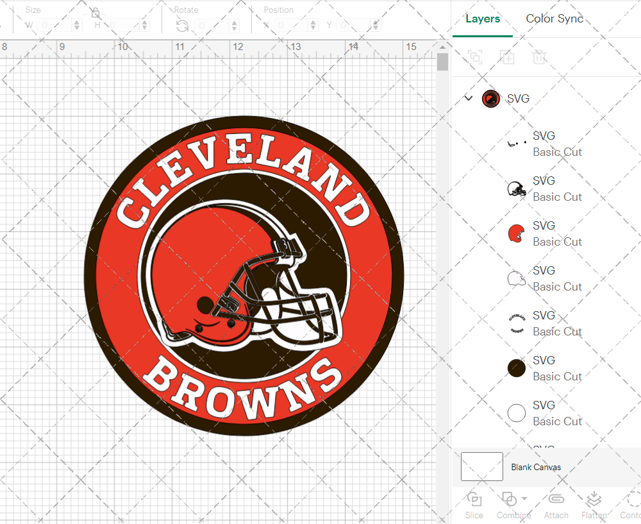Screen dimensions: 641x524
Task: Select the SVG group thumbnail
Action: (490, 99)
